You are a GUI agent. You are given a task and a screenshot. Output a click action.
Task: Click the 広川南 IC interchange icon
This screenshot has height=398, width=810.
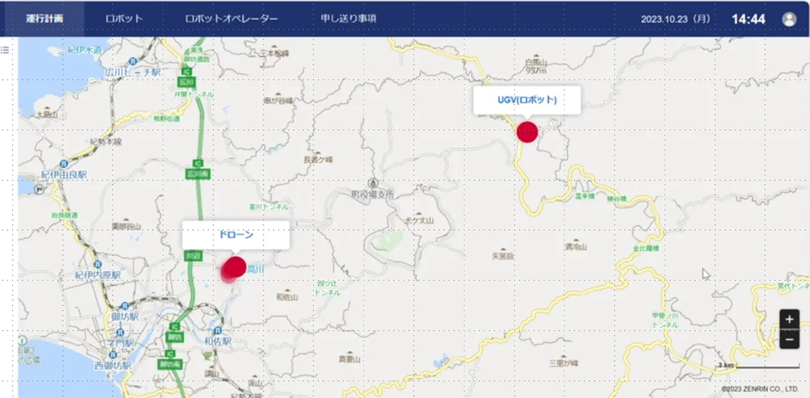[x=197, y=170]
